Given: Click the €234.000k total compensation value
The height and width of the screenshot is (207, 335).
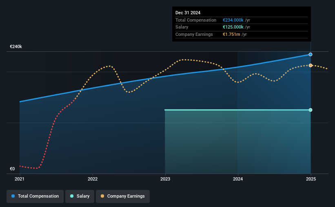Looking at the screenshot, I should 233,20.
